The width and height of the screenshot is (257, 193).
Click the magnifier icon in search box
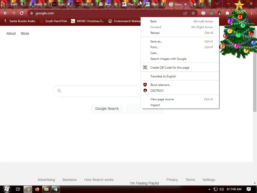pyautogui.click(x=59, y=91)
